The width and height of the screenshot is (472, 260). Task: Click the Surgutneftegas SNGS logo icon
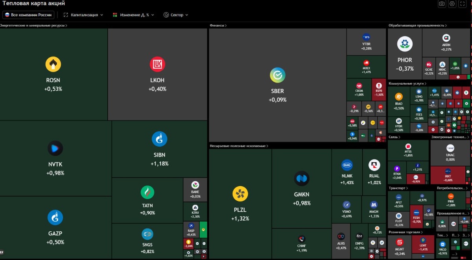[x=147, y=234]
